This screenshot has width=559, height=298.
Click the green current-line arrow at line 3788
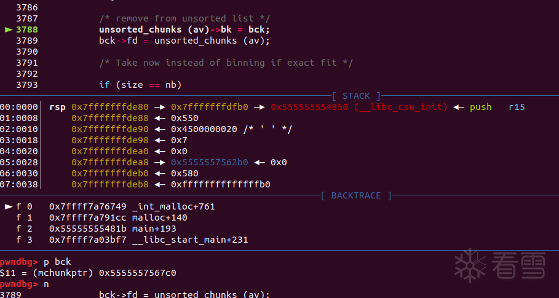click(x=8, y=29)
